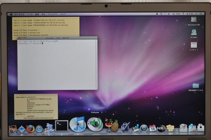The height and width of the screenshot is (140, 211).
Task: Open the ウインドウ menu
Action: [x=52, y=14]
